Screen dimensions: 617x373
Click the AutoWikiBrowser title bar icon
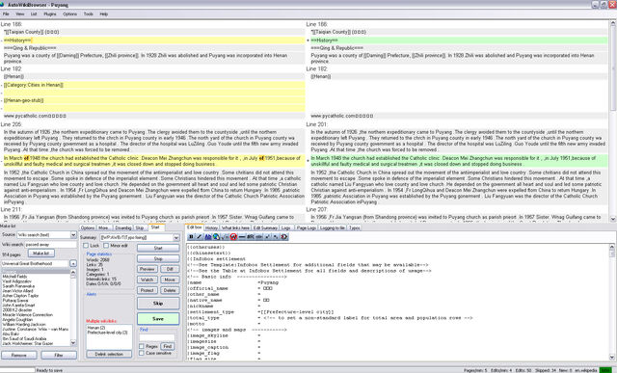click(x=2, y=4)
